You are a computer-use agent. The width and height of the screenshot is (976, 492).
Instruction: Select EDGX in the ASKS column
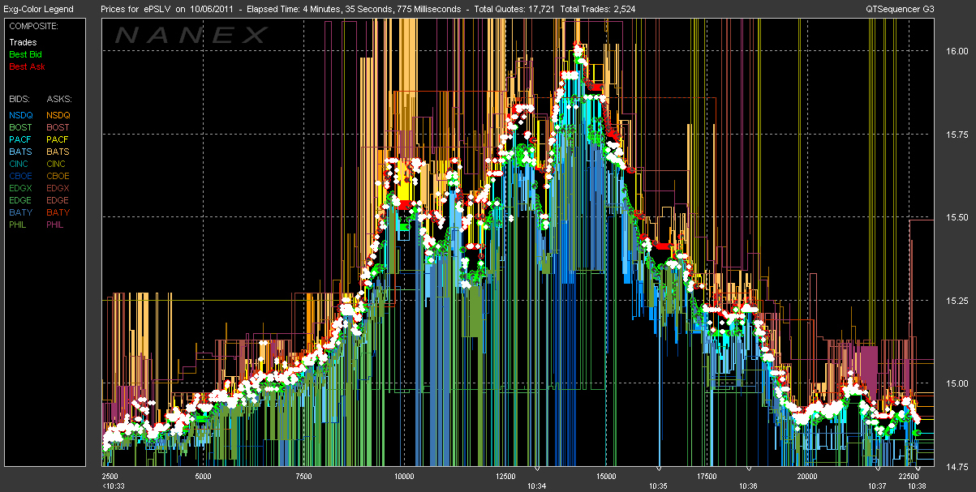[58, 188]
